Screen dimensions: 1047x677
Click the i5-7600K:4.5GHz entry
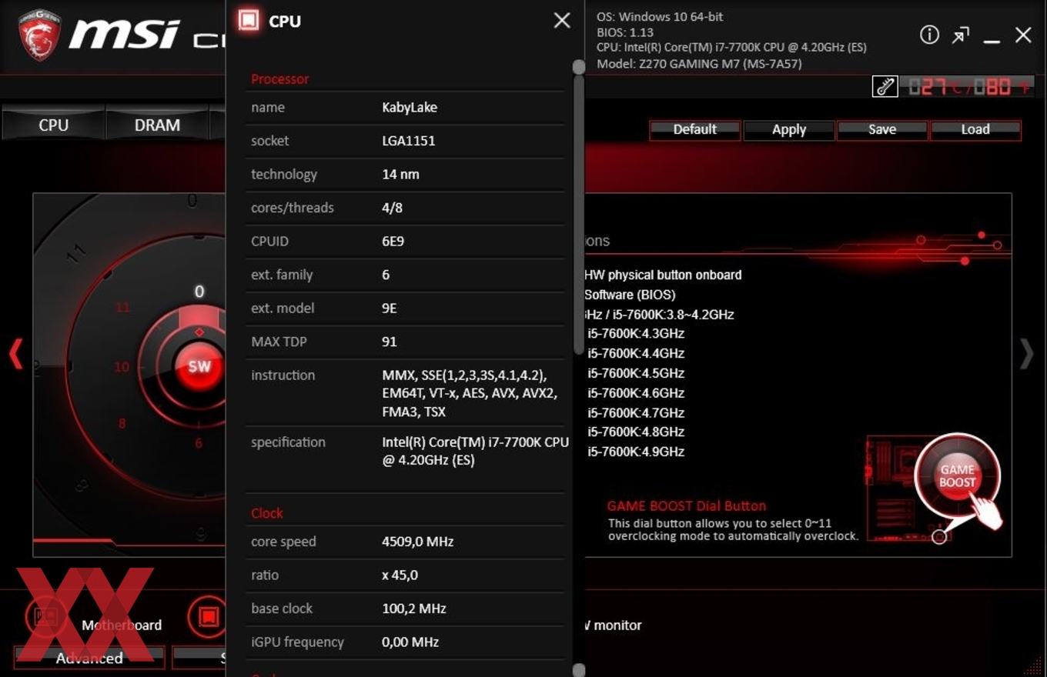[x=636, y=373]
